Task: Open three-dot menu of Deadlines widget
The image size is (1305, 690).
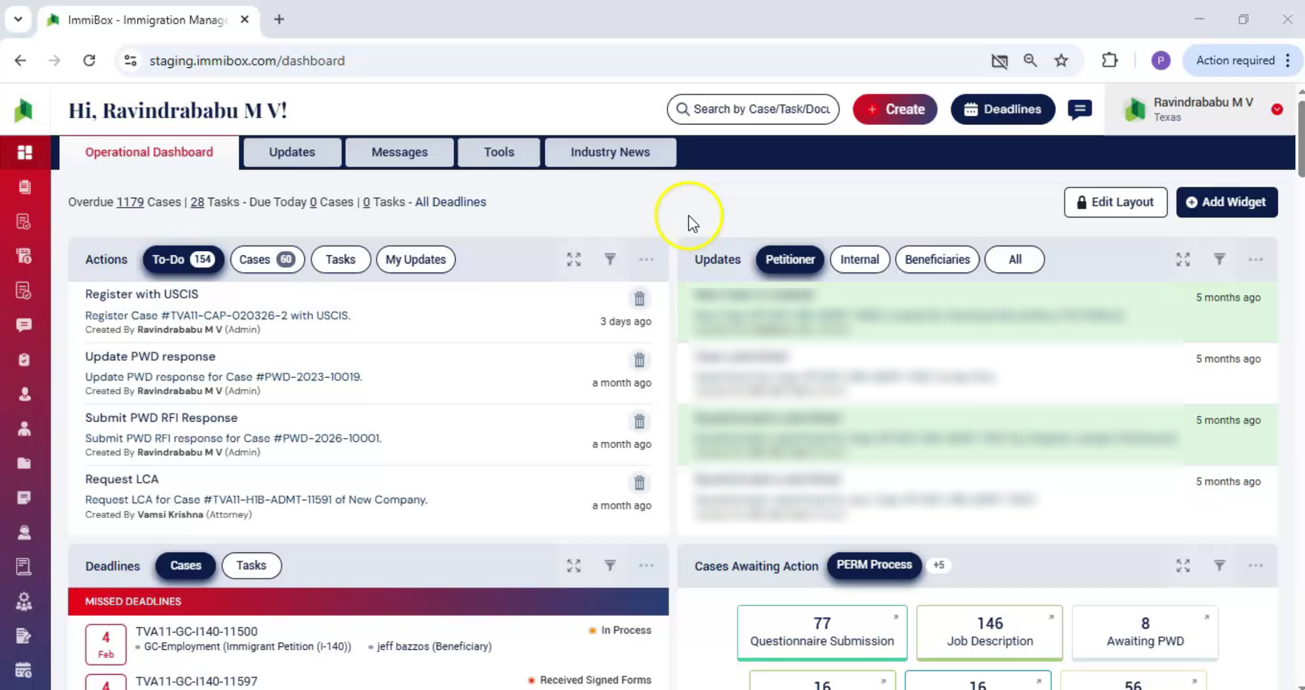Action: click(x=647, y=566)
